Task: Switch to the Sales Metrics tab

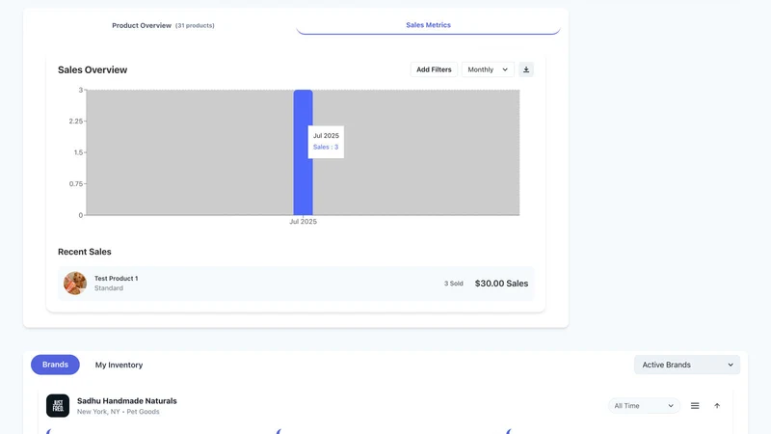Action: pyautogui.click(x=428, y=25)
